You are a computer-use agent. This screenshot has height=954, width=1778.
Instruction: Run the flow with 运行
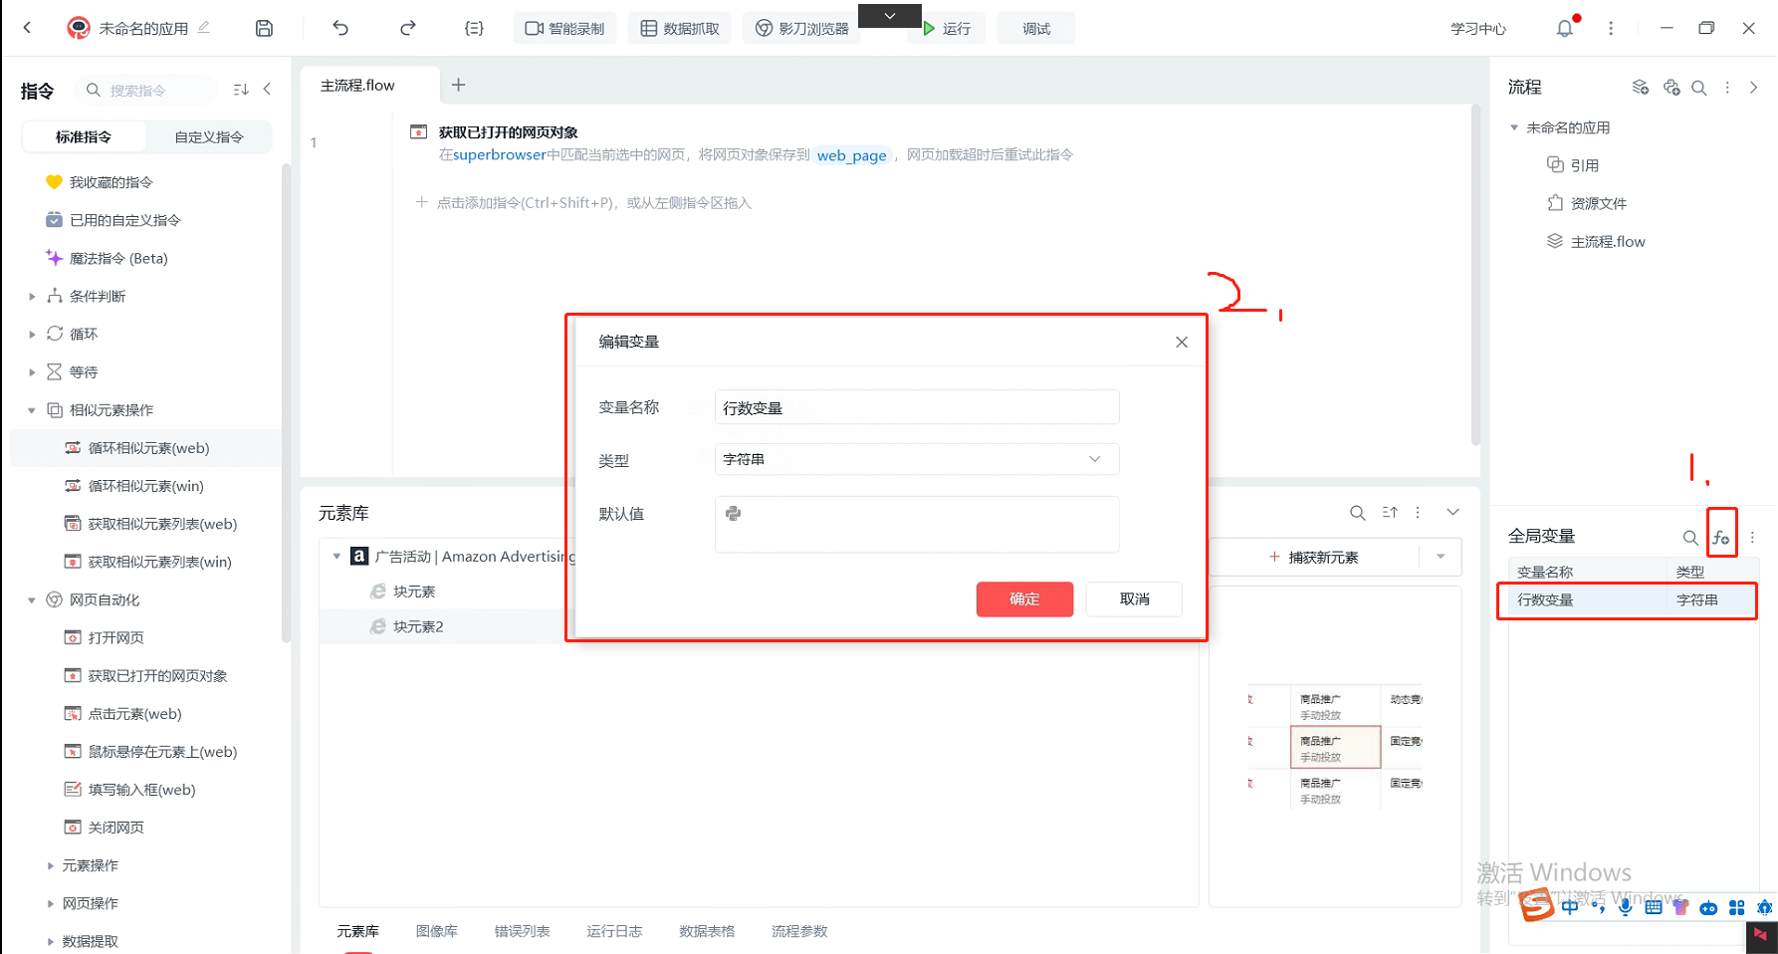click(x=946, y=28)
